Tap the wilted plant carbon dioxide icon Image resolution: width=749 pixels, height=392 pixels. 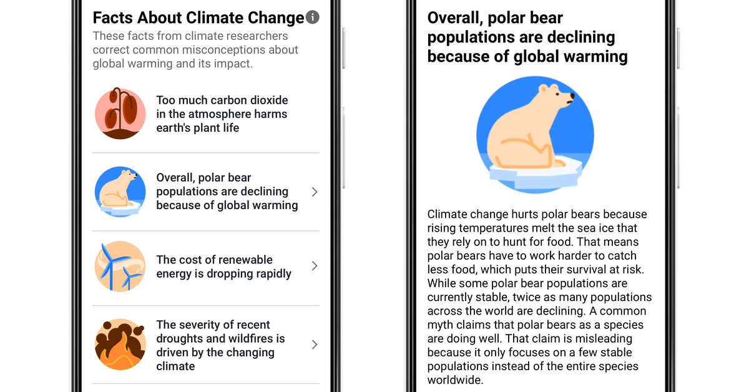tap(120, 114)
